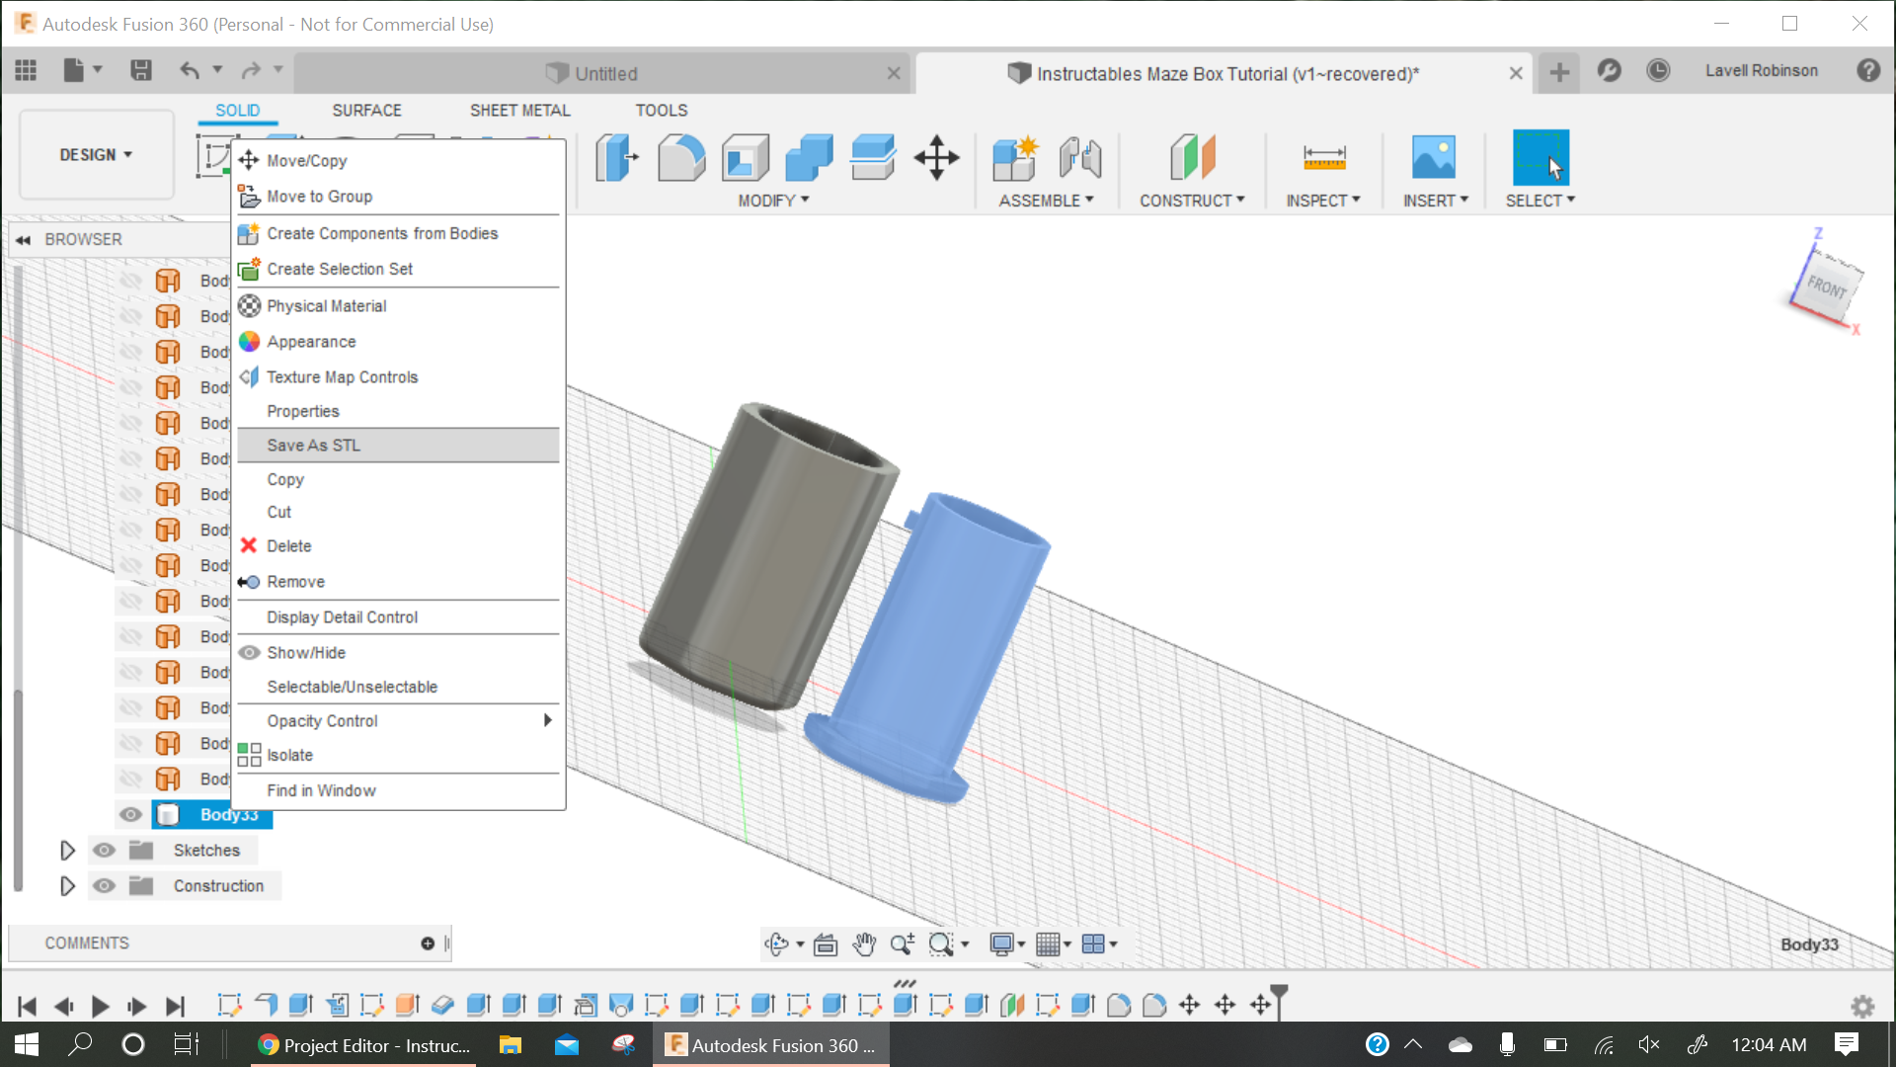Choose Isolate in context menu
Screen dimensions: 1896x1067
[x=398, y=756]
